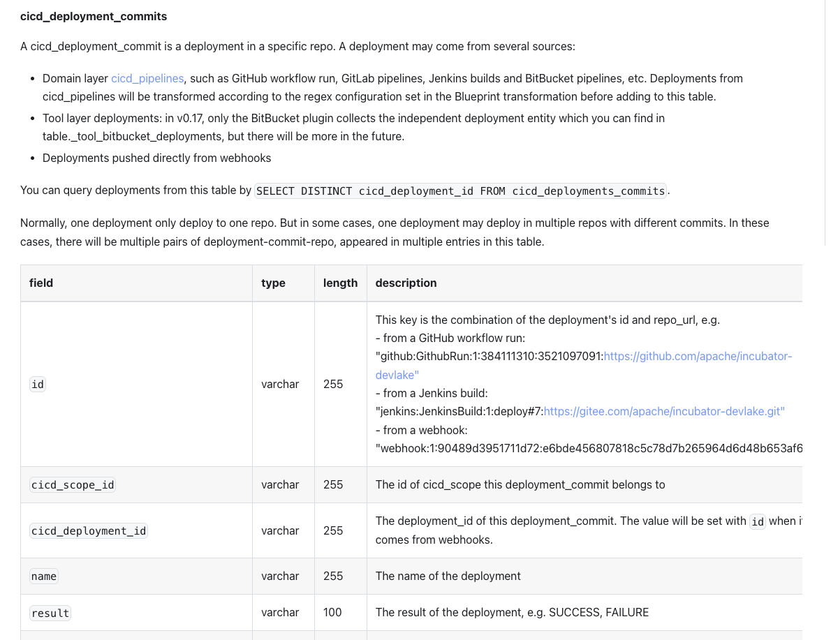Screen dimensions: 831x640
Task: Click the name field code label
Action: coord(44,576)
